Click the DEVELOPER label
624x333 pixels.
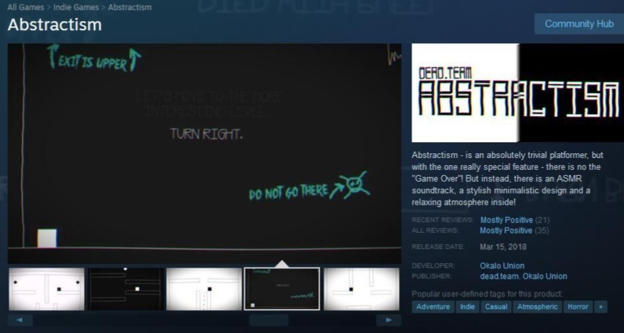(432, 265)
